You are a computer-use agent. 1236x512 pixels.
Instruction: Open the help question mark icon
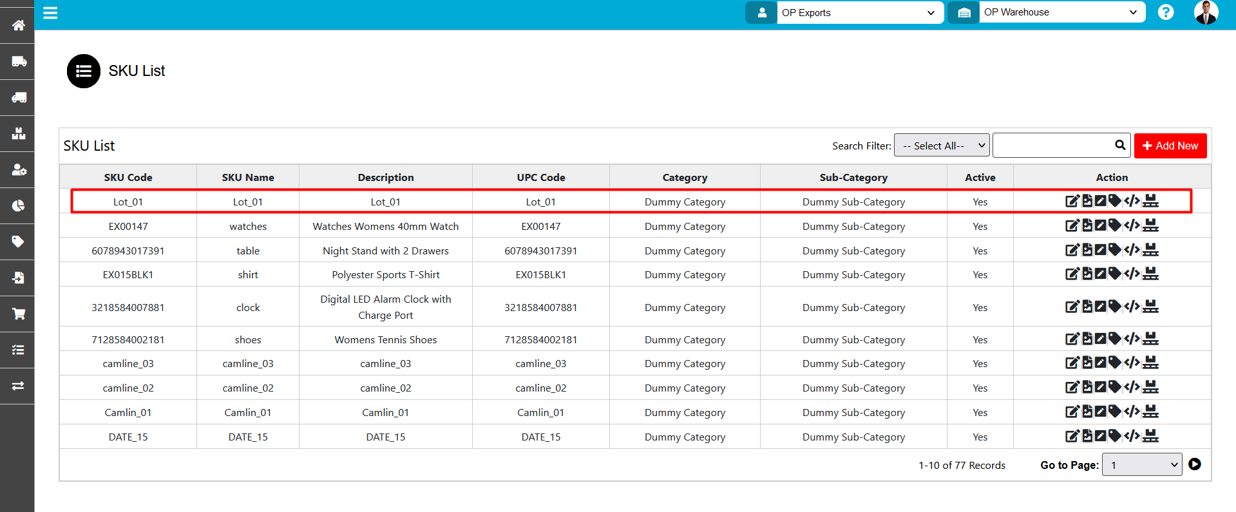pyautogui.click(x=1165, y=12)
